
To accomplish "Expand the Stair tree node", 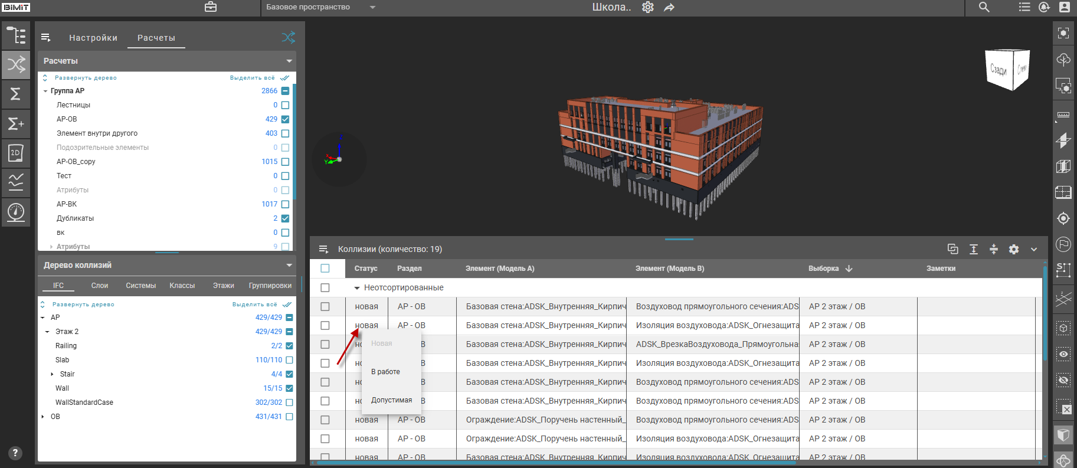I will click(x=52, y=374).
